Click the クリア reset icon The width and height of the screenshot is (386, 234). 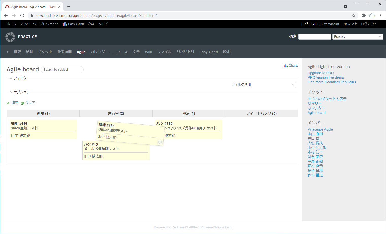(x=22, y=103)
